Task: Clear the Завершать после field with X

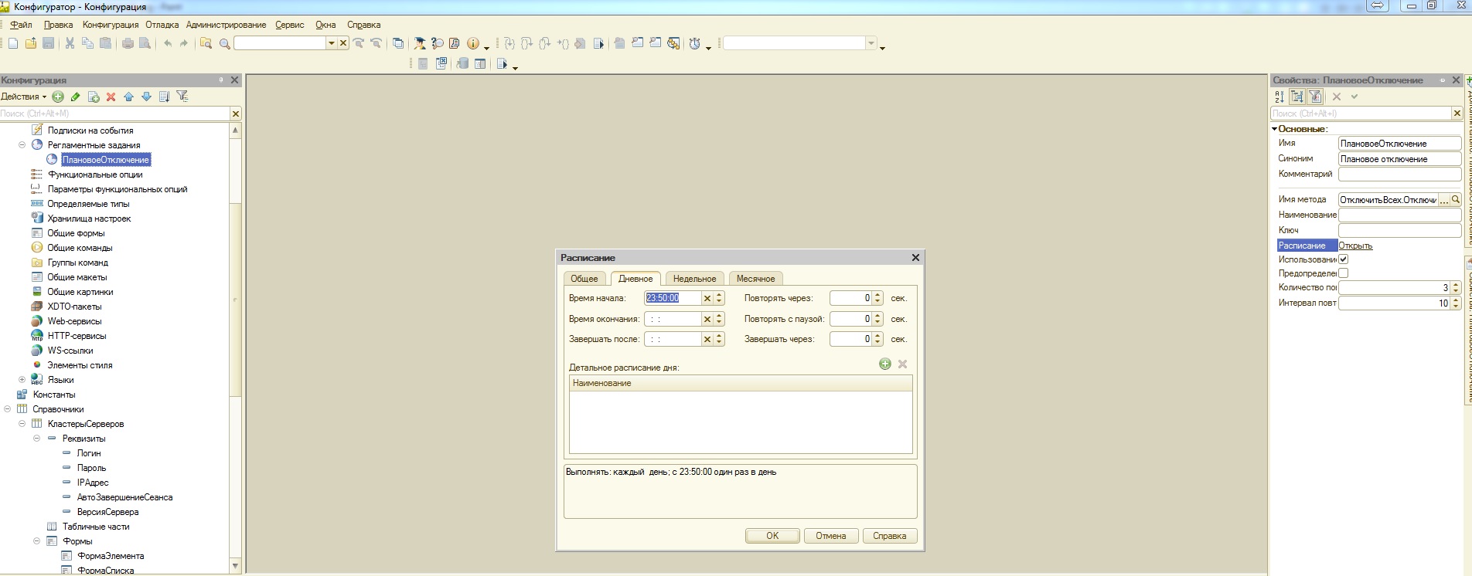Action: pos(707,339)
